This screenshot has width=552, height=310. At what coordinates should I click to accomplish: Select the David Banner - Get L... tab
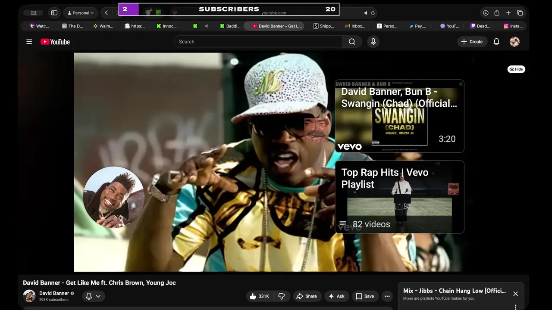coord(274,26)
